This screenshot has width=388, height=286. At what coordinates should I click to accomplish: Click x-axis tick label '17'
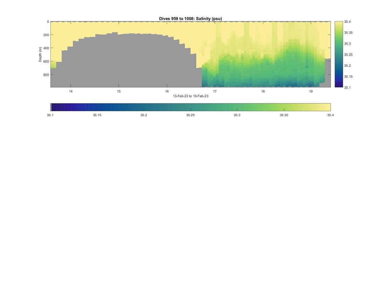pos(215,91)
